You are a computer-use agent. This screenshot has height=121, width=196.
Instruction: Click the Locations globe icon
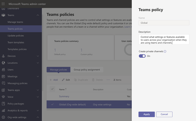4,63
